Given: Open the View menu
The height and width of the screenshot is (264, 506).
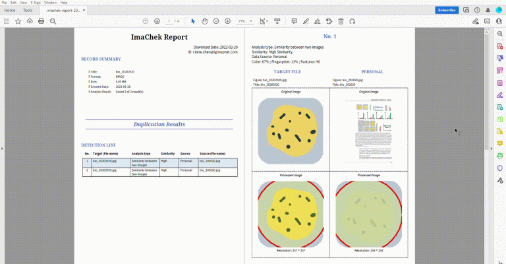Looking at the screenshot, I should coord(24,2).
